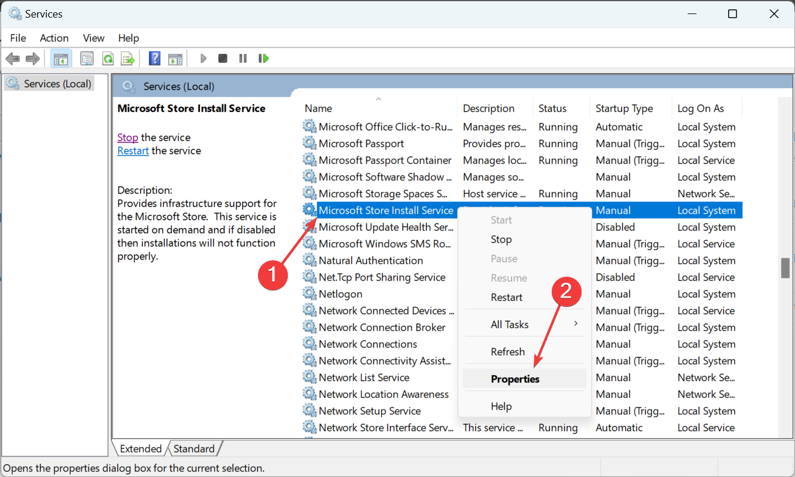Image resolution: width=795 pixels, height=477 pixels.
Task: Select Network Connected Devices service name
Action: click(386, 311)
